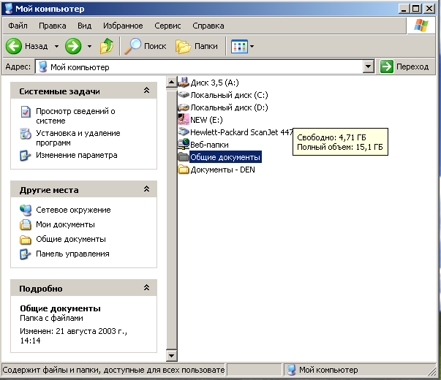This screenshot has width=441, height=380.
Task: Select Локальный диск (D:) label
Action: coord(229,107)
